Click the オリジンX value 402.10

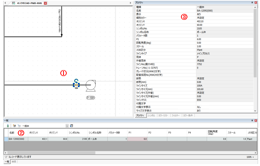click(225, 21)
